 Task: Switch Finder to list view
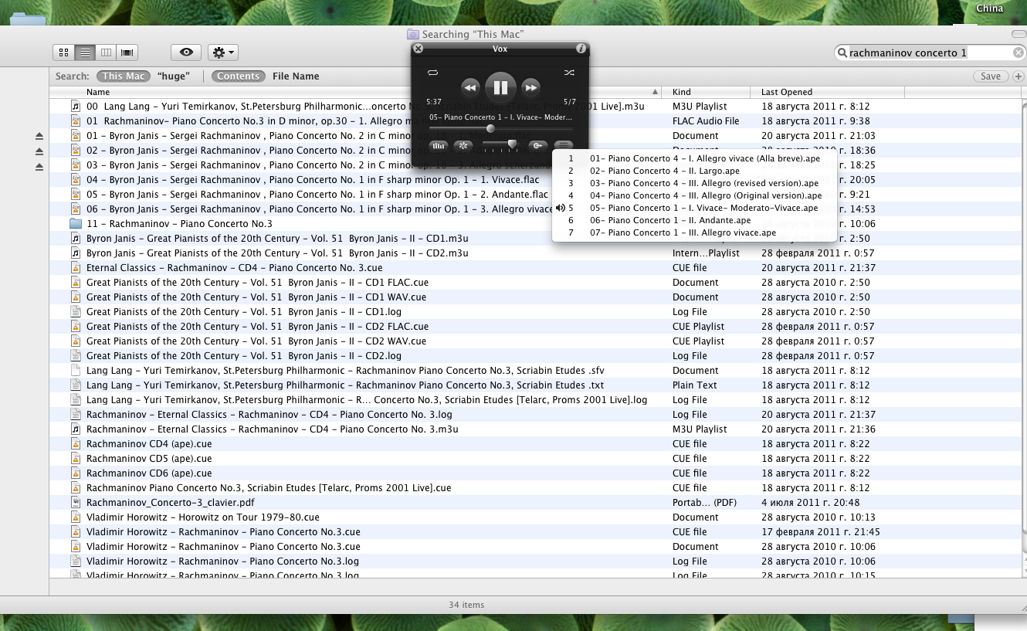[x=85, y=53]
